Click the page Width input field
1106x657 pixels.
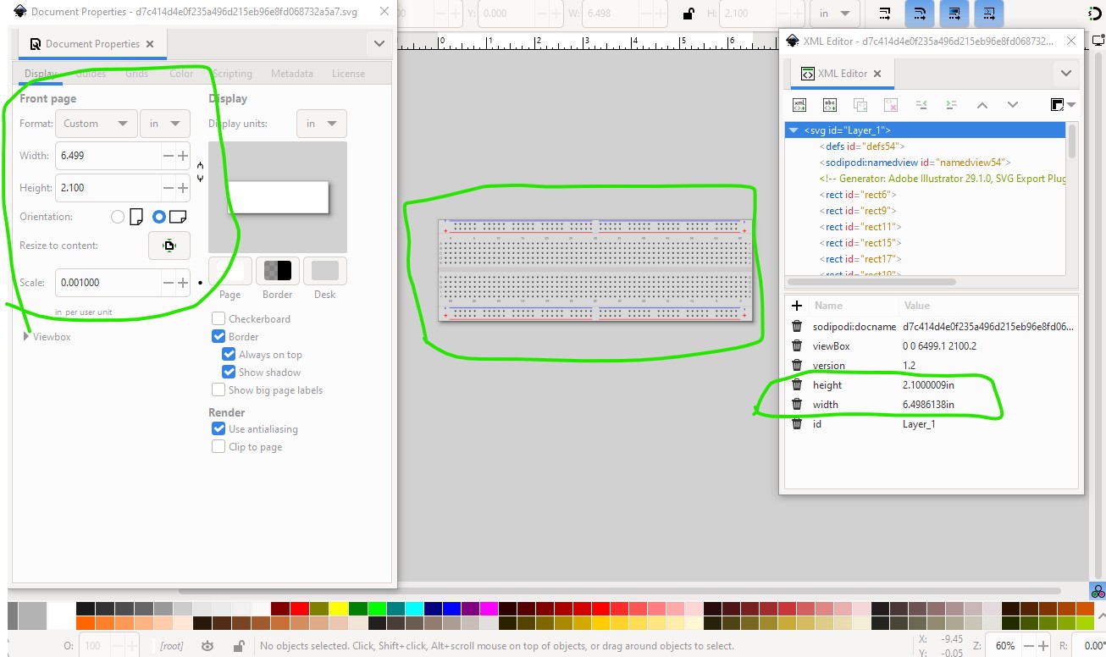pos(108,156)
